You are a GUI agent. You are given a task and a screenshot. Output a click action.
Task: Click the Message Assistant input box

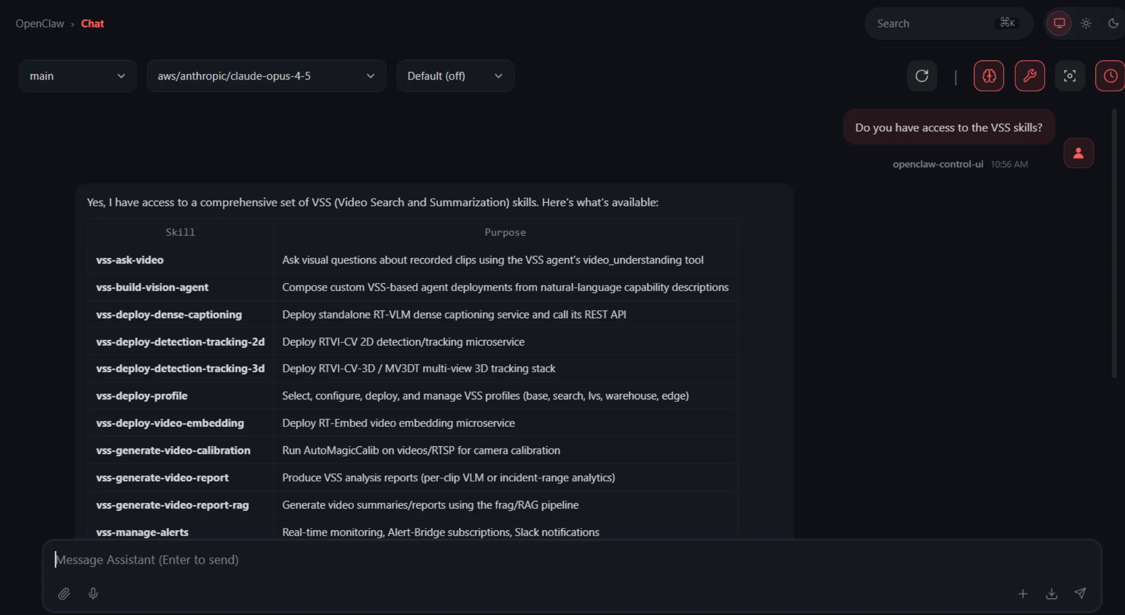(x=572, y=559)
